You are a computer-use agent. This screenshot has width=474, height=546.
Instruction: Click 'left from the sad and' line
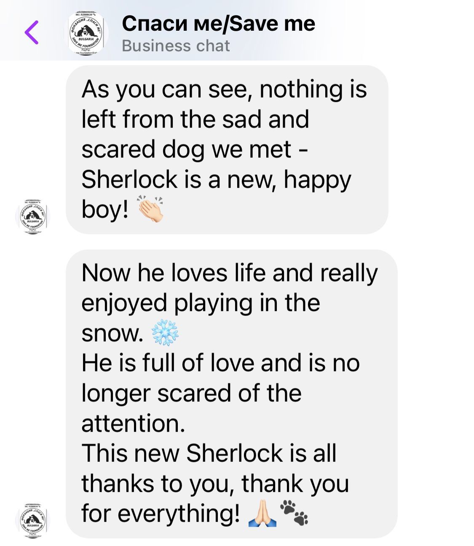coord(195,119)
